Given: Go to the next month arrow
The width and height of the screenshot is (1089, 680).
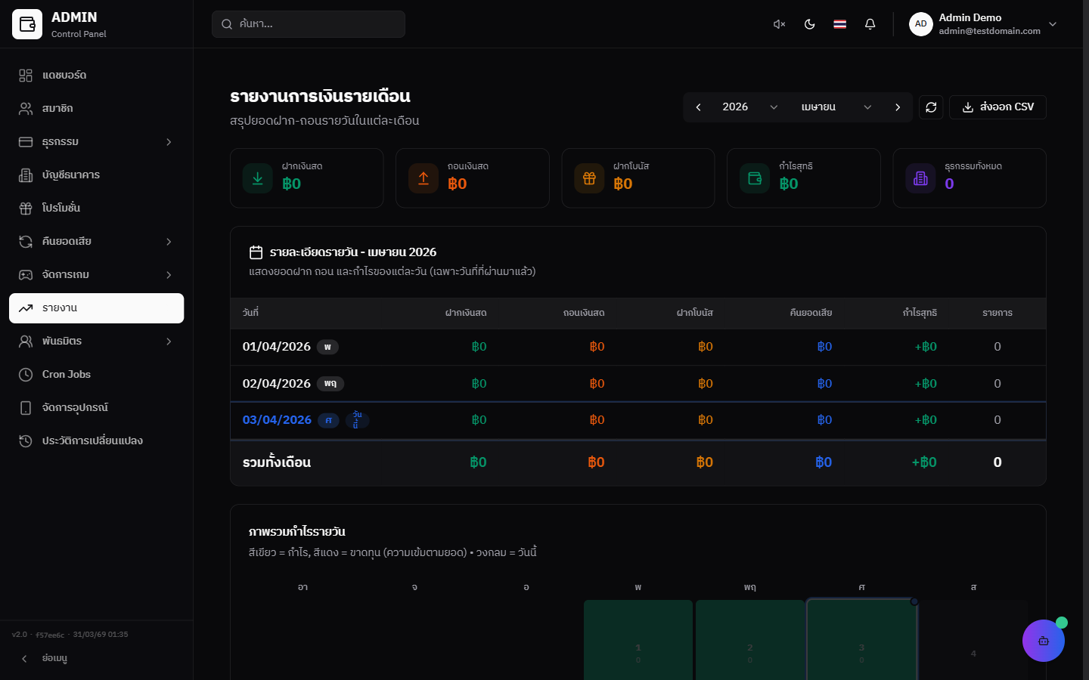Looking at the screenshot, I should (898, 107).
